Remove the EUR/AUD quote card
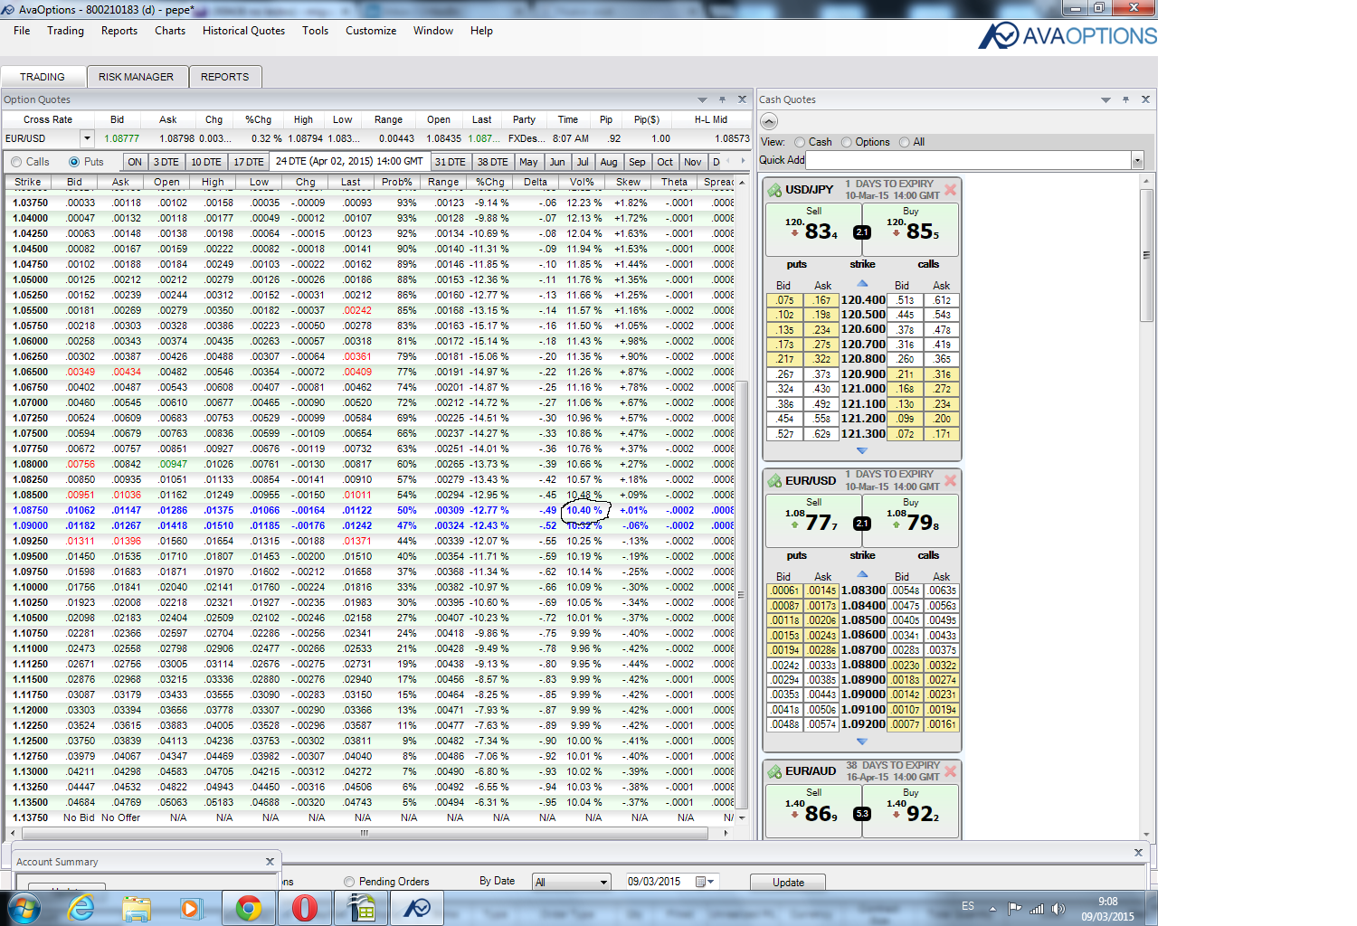1357x926 pixels. pyautogui.click(x=950, y=771)
